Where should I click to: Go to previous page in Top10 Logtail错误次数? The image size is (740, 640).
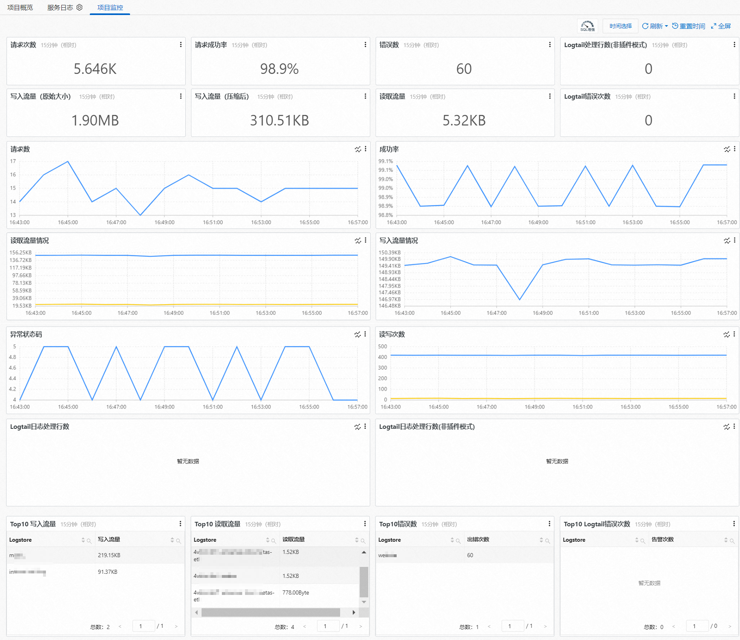click(674, 626)
